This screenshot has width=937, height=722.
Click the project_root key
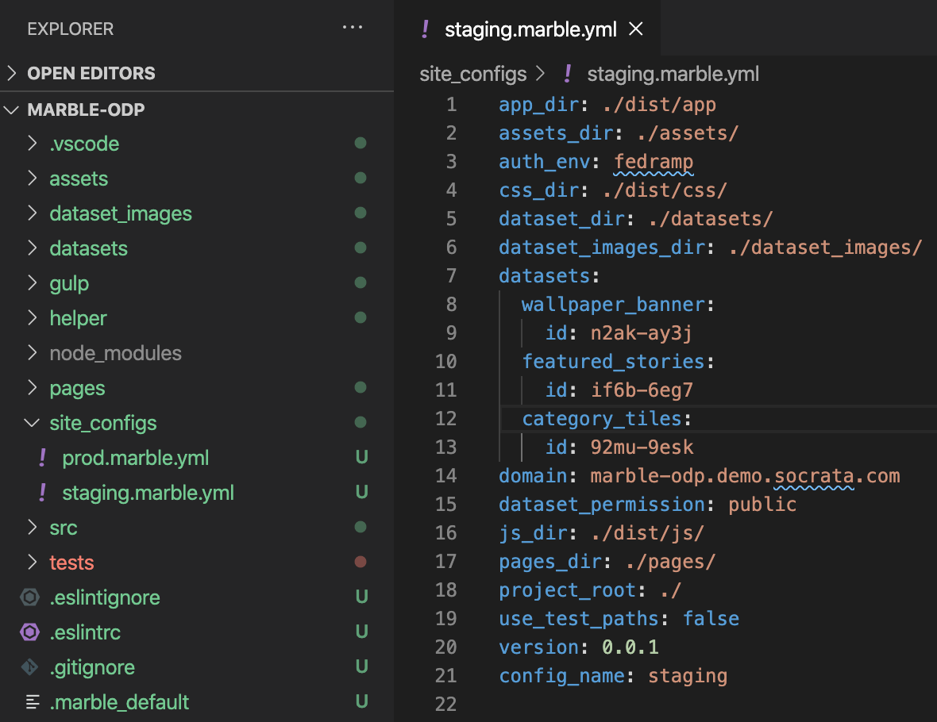pyautogui.click(x=568, y=590)
